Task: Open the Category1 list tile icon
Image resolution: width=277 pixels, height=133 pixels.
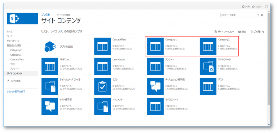Action: click(x=155, y=46)
